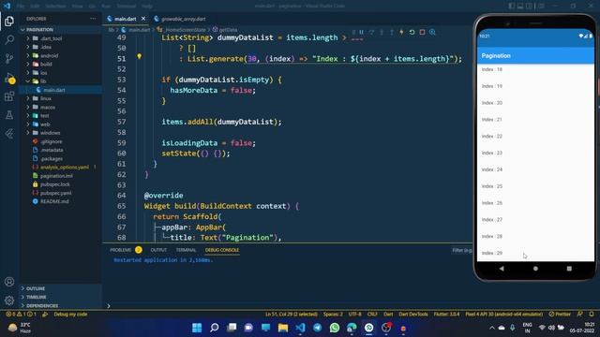
Task: Open the notifications bell in status bar
Action: 592,315
